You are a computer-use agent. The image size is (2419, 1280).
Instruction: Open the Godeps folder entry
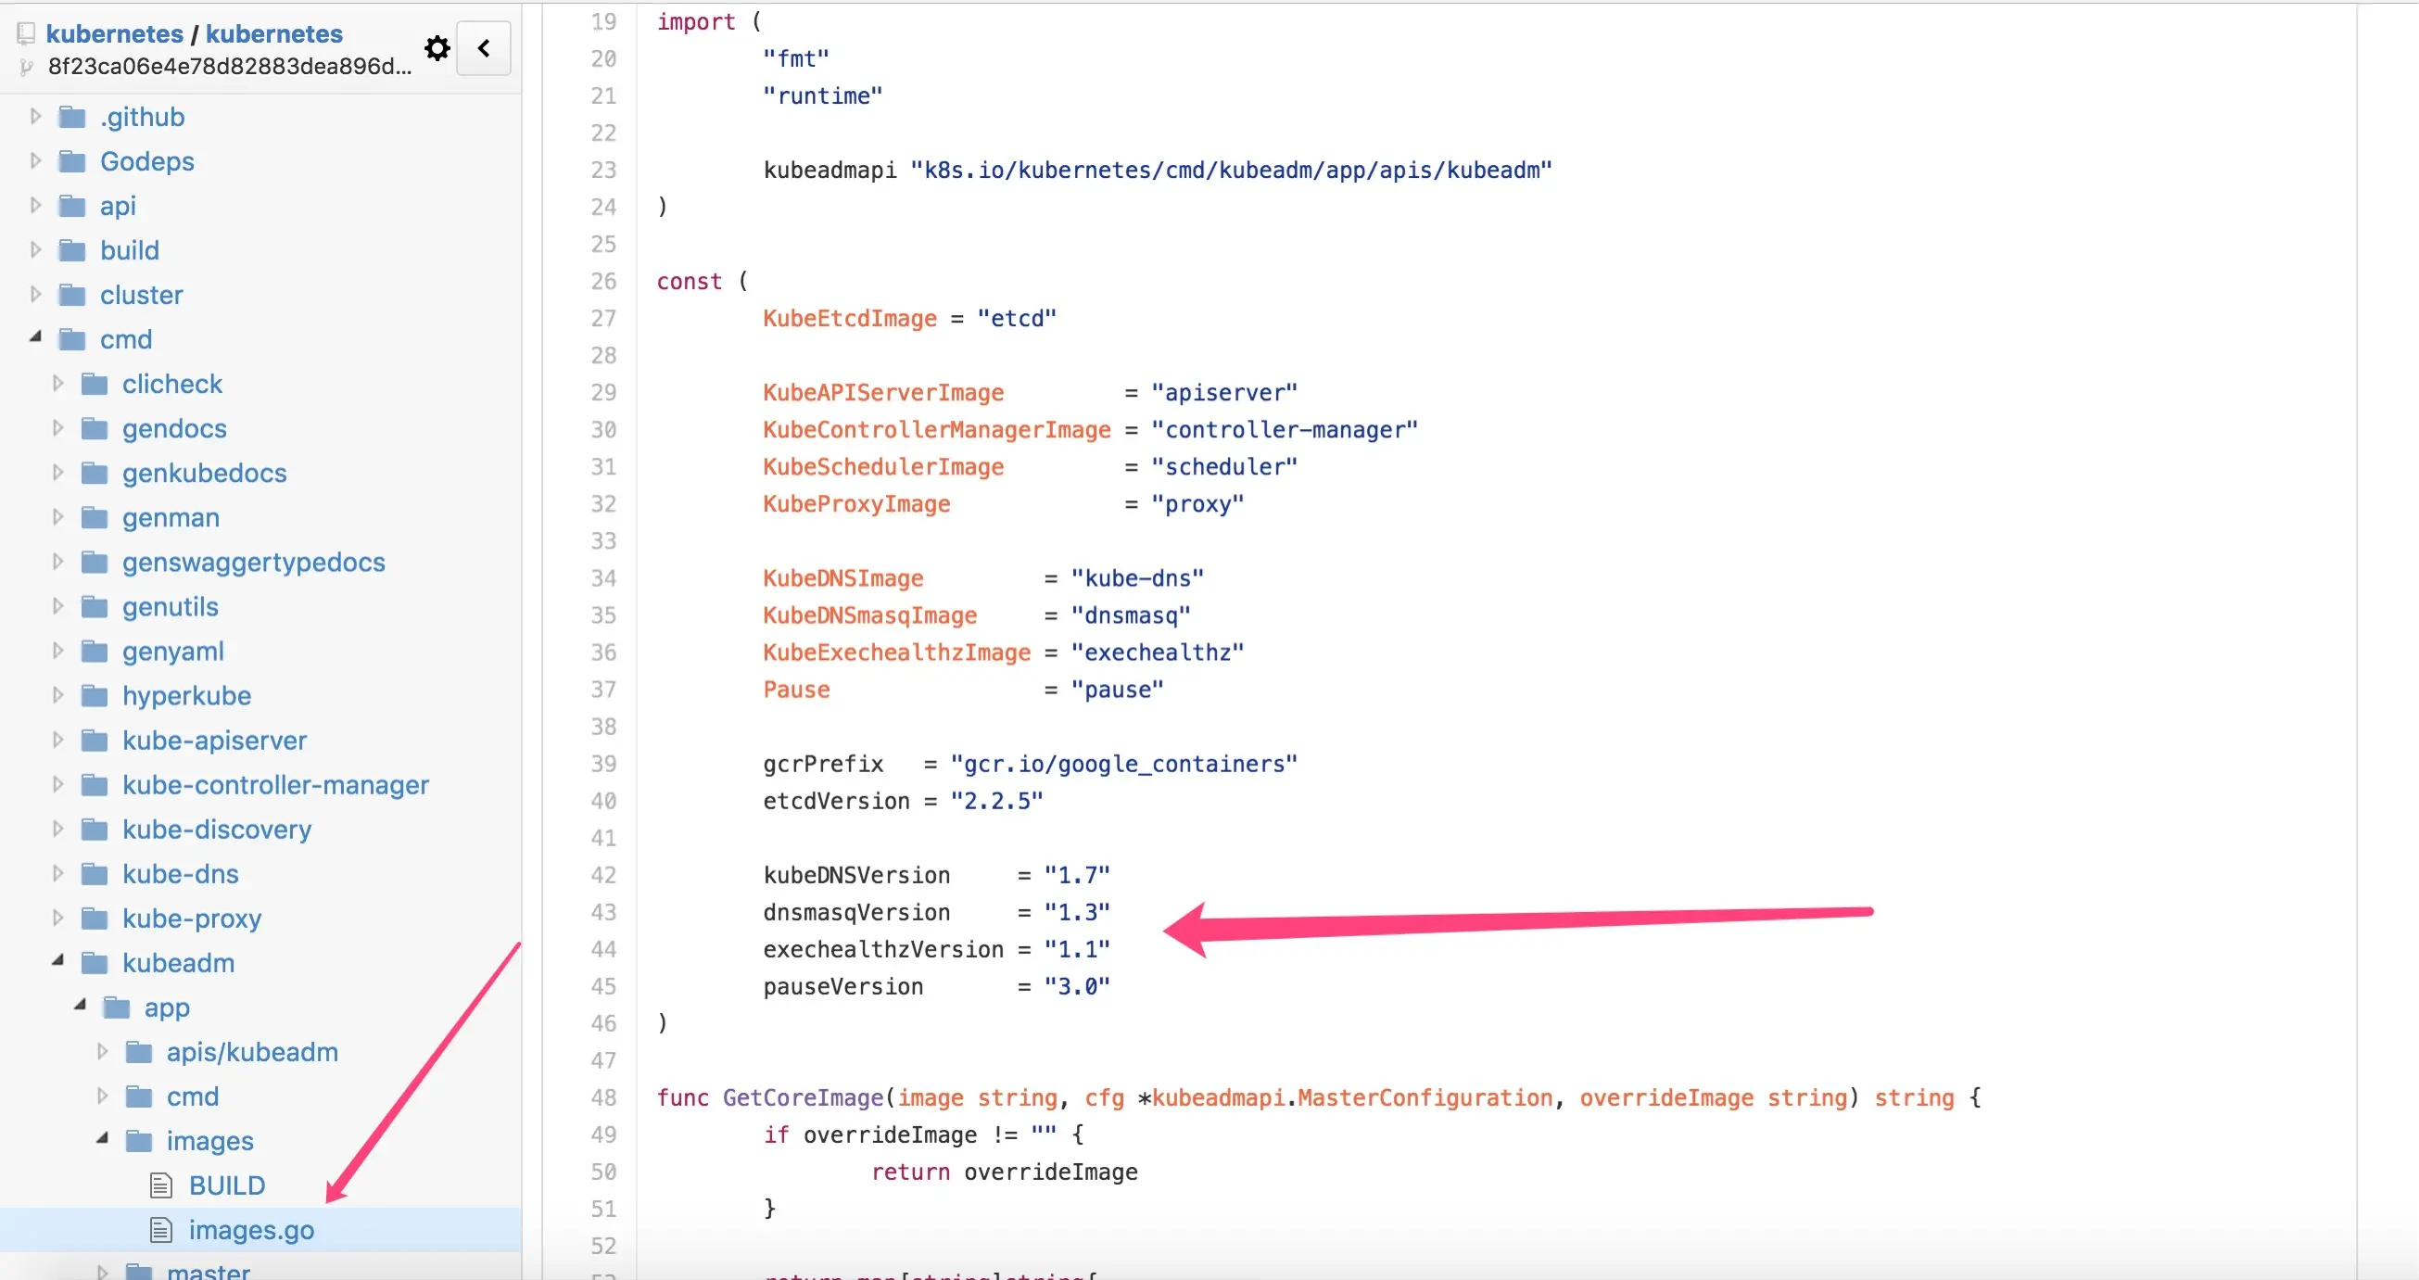click(147, 161)
